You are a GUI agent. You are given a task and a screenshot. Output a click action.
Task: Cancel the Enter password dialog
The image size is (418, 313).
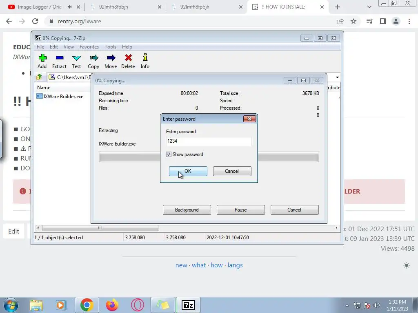coord(232,171)
